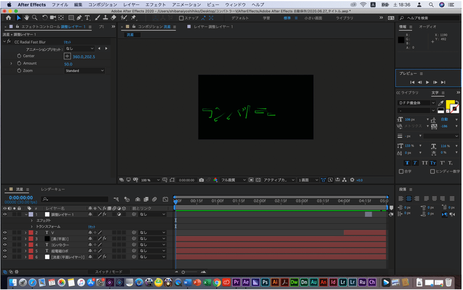The width and height of the screenshot is (463, 290).
Task: Select the Zoom magnifier tool
Action: click(35, 18)
